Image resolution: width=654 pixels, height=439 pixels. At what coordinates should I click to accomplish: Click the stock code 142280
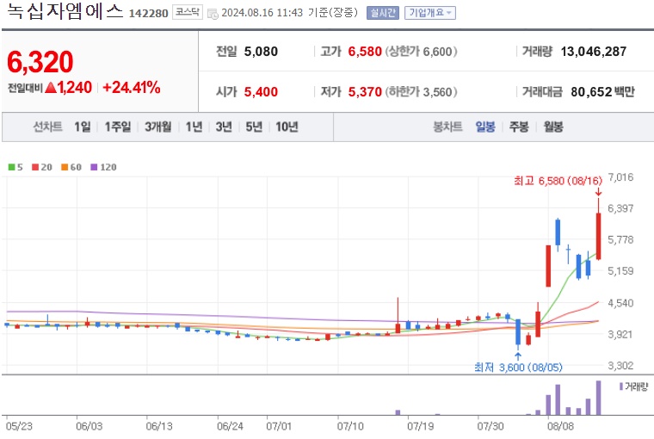[149, 14]
